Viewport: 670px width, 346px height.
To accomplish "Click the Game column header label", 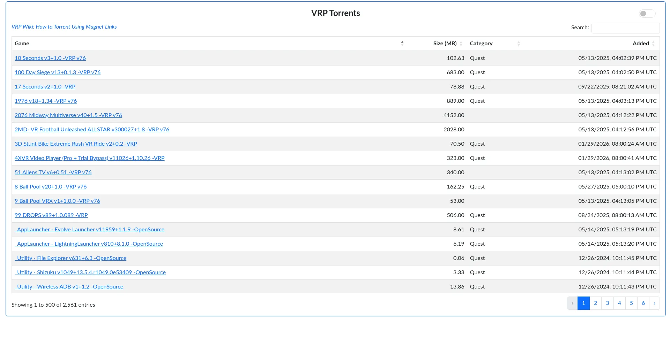I will (22, 44).
